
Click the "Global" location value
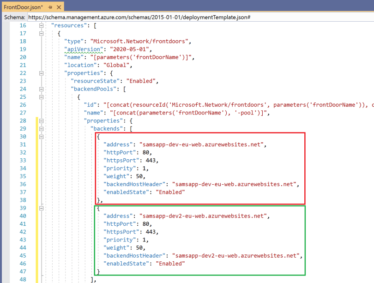pyautogui.click(x=116, y=65)
